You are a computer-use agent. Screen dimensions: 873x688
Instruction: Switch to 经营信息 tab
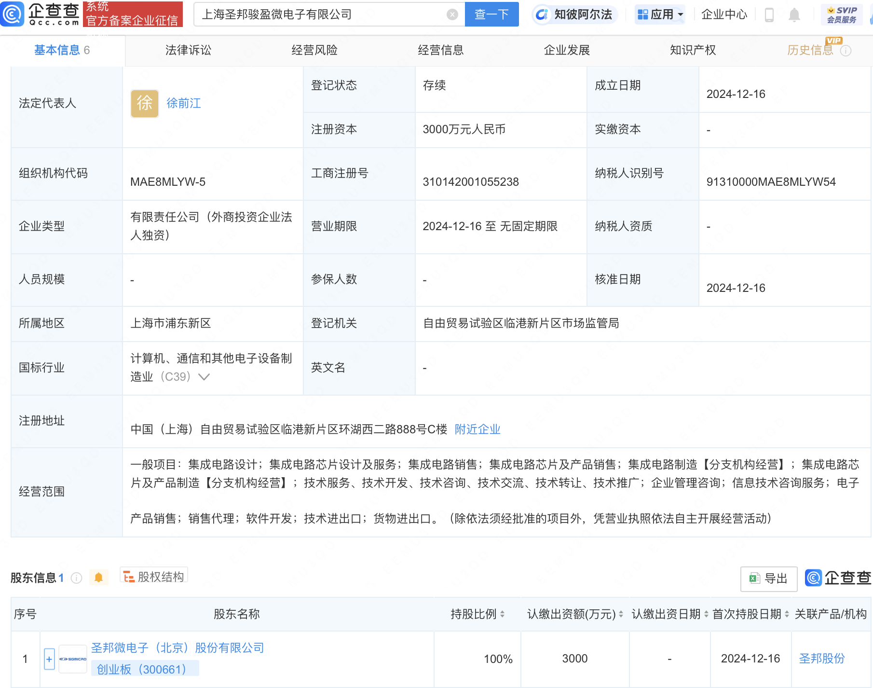tap(441, 50)
